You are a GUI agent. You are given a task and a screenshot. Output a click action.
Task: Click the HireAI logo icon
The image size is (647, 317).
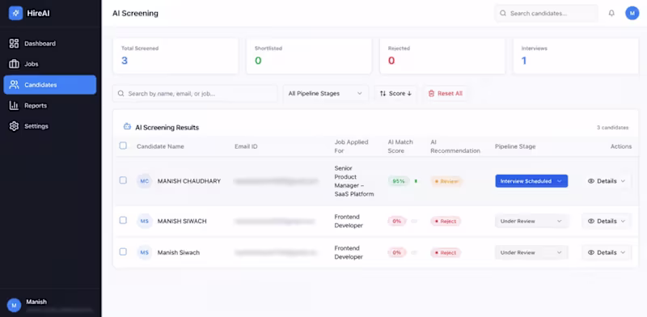pos(15,13)
